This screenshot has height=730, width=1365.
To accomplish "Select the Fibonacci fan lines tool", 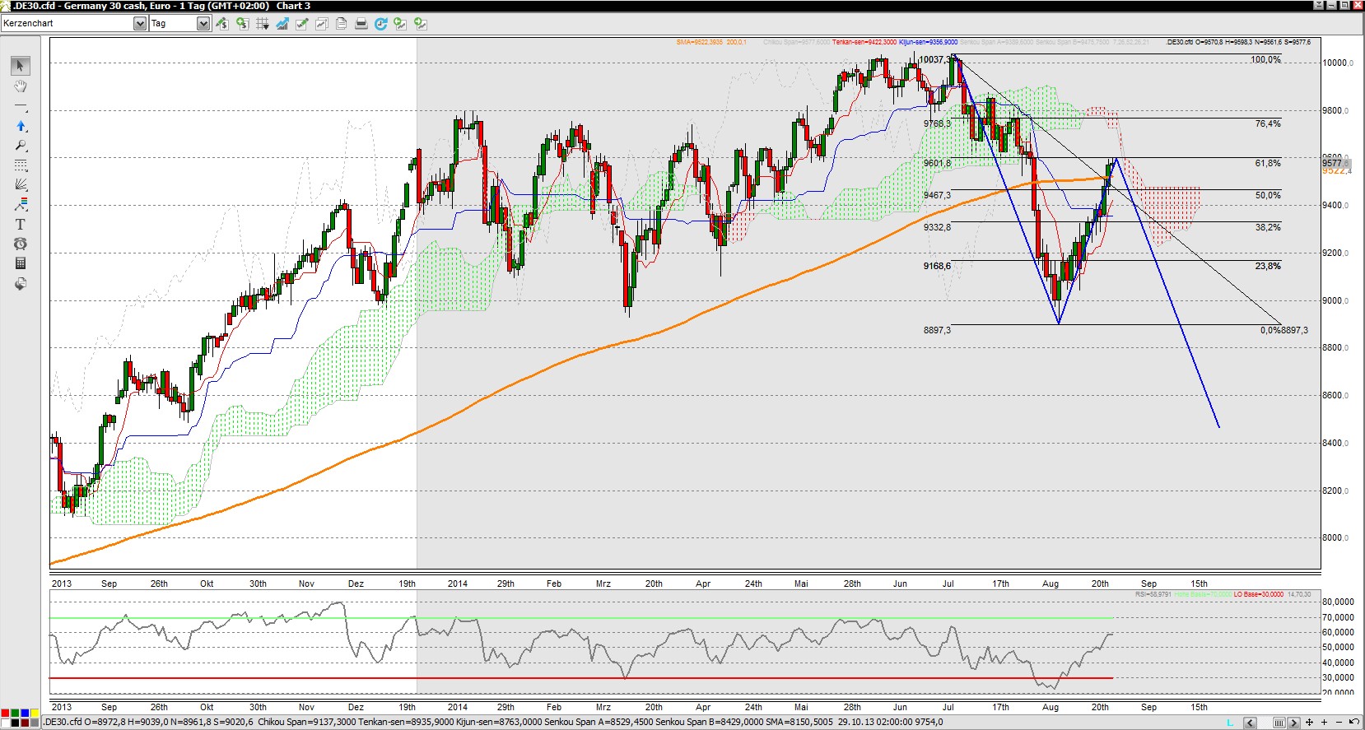I will [x=21, y=184].
